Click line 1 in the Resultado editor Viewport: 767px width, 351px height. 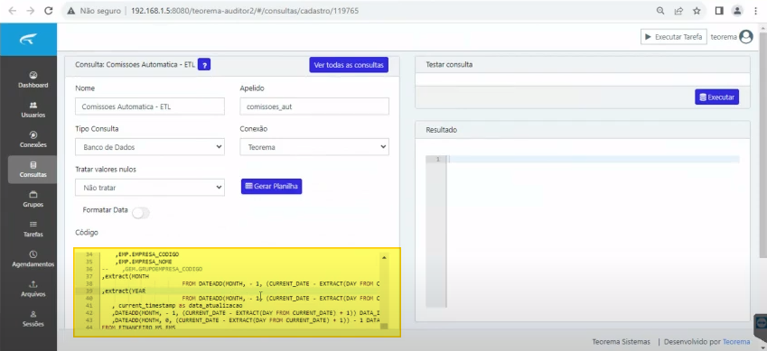coord(593,159)
